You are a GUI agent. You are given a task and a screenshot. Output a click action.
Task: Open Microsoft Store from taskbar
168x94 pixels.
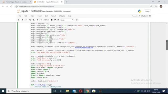pyautogui.click(x=94, y=91)
